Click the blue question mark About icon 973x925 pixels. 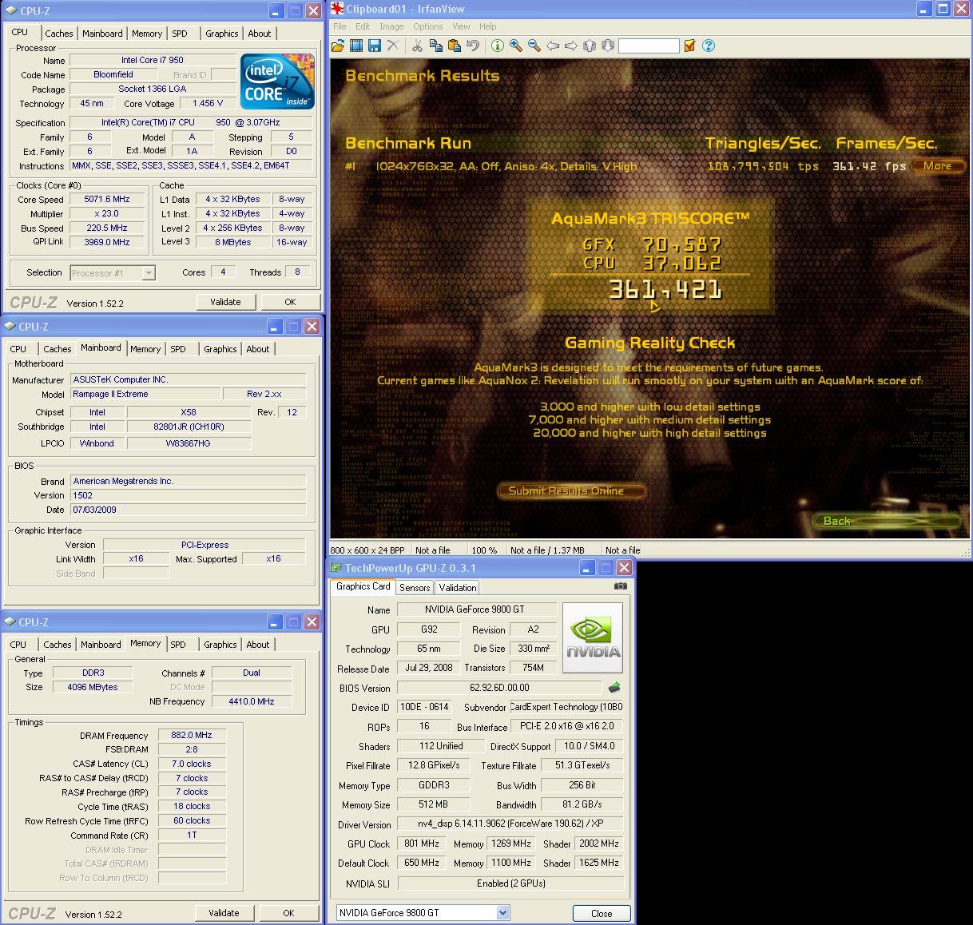[708, 46]
